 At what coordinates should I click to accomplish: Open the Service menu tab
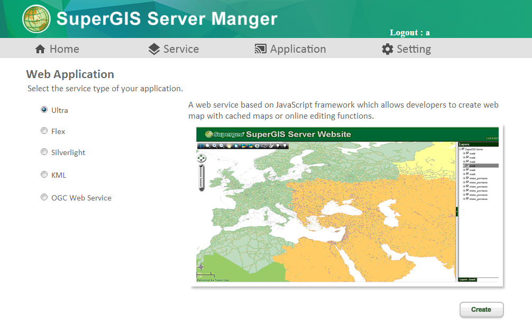coord(181,49)
